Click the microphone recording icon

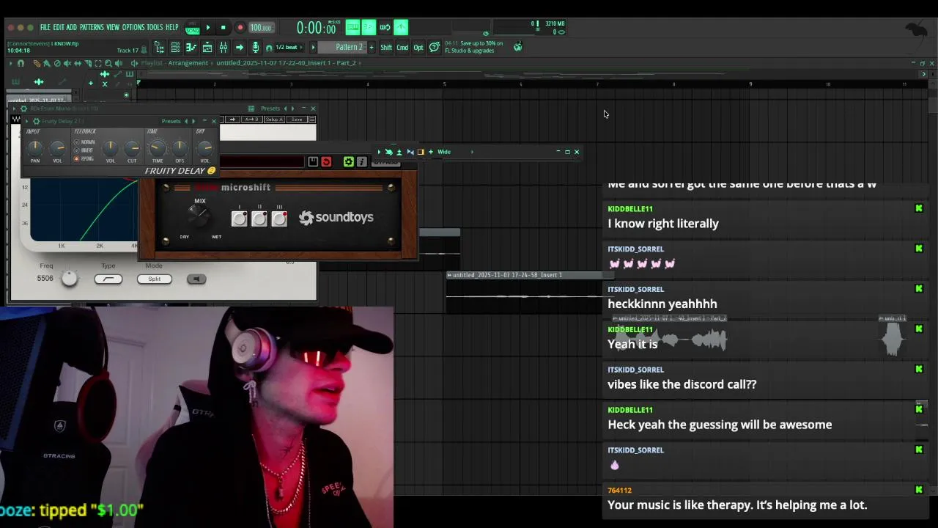(255, 48)
